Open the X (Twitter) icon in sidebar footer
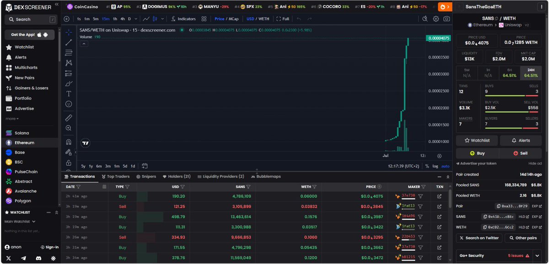The width and height of the screenshot is (549, 264). tap(8, 258)
